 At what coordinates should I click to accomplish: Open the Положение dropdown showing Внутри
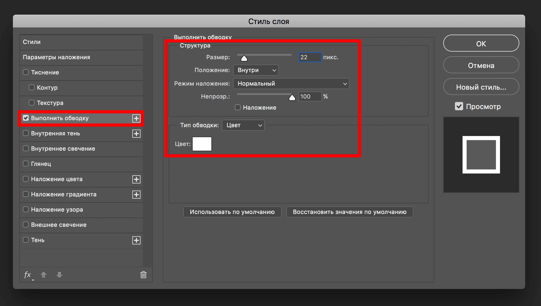(x=256, y=70)
